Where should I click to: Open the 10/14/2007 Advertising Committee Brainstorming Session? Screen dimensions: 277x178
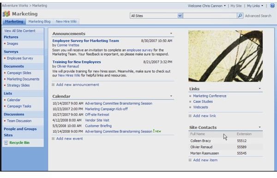pyautogui.click(x=119, y=103)
